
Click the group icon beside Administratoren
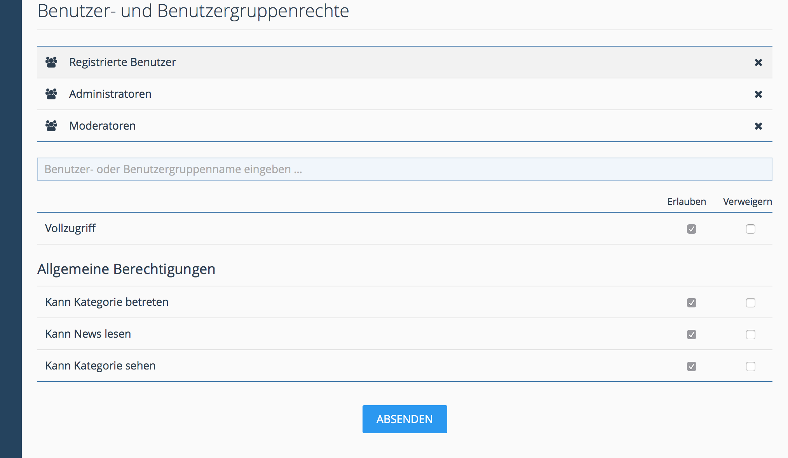51,94
